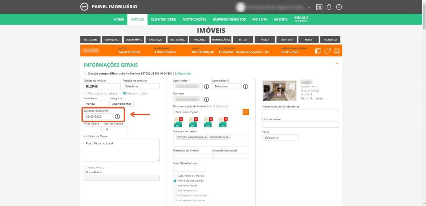Click the notification bell icon
Screen dimensions: 426x206
coord(329,7)
